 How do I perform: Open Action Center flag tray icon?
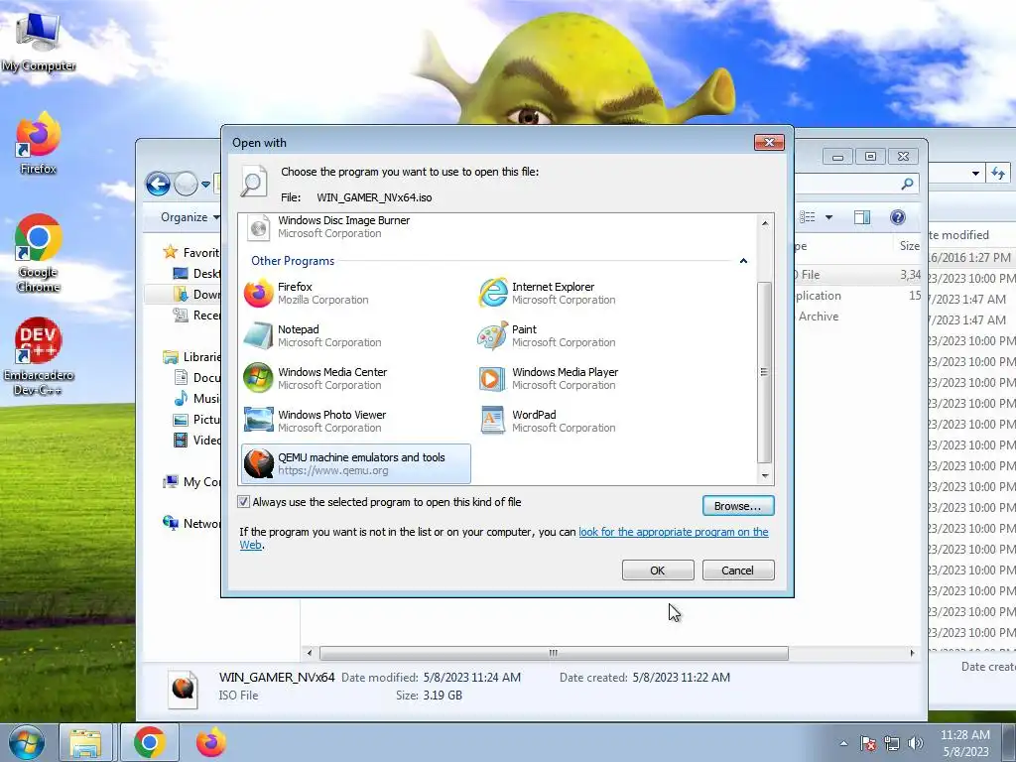coord(868,743)
